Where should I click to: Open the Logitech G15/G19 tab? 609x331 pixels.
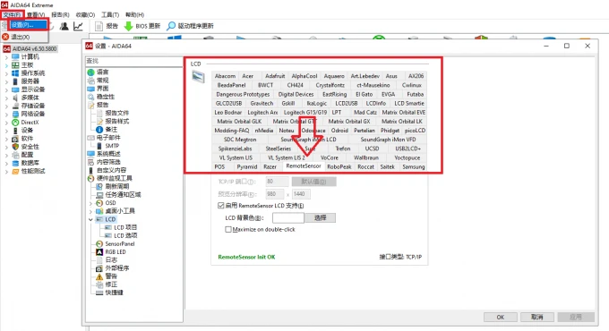(305, 112)
